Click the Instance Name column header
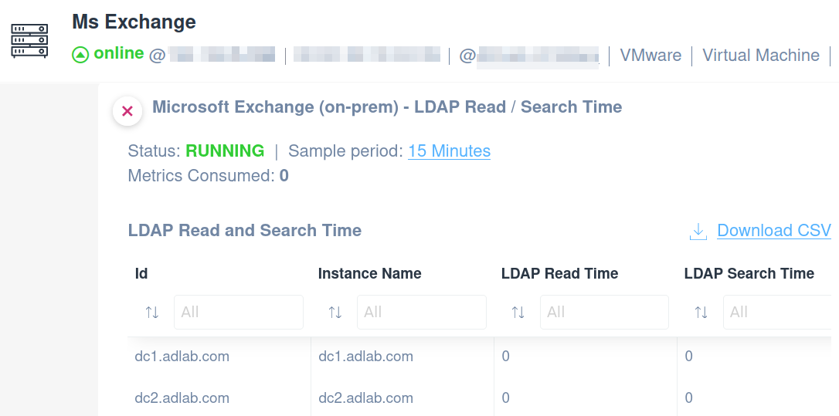The width and height of the screenshot is (839, 416). pyautogui.click(x=370, y=274)
